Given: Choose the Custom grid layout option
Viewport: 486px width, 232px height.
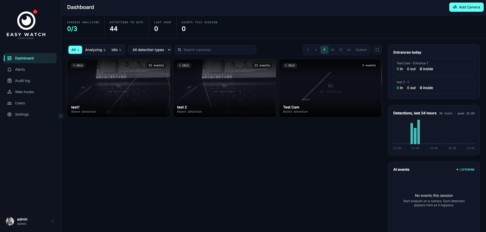Looking at the screenshot, I should (361, 50).
